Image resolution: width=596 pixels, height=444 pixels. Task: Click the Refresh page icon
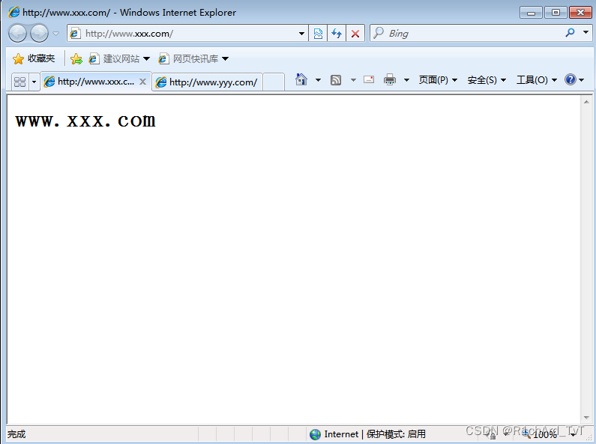pyautogui.click(x=337, y=34)
